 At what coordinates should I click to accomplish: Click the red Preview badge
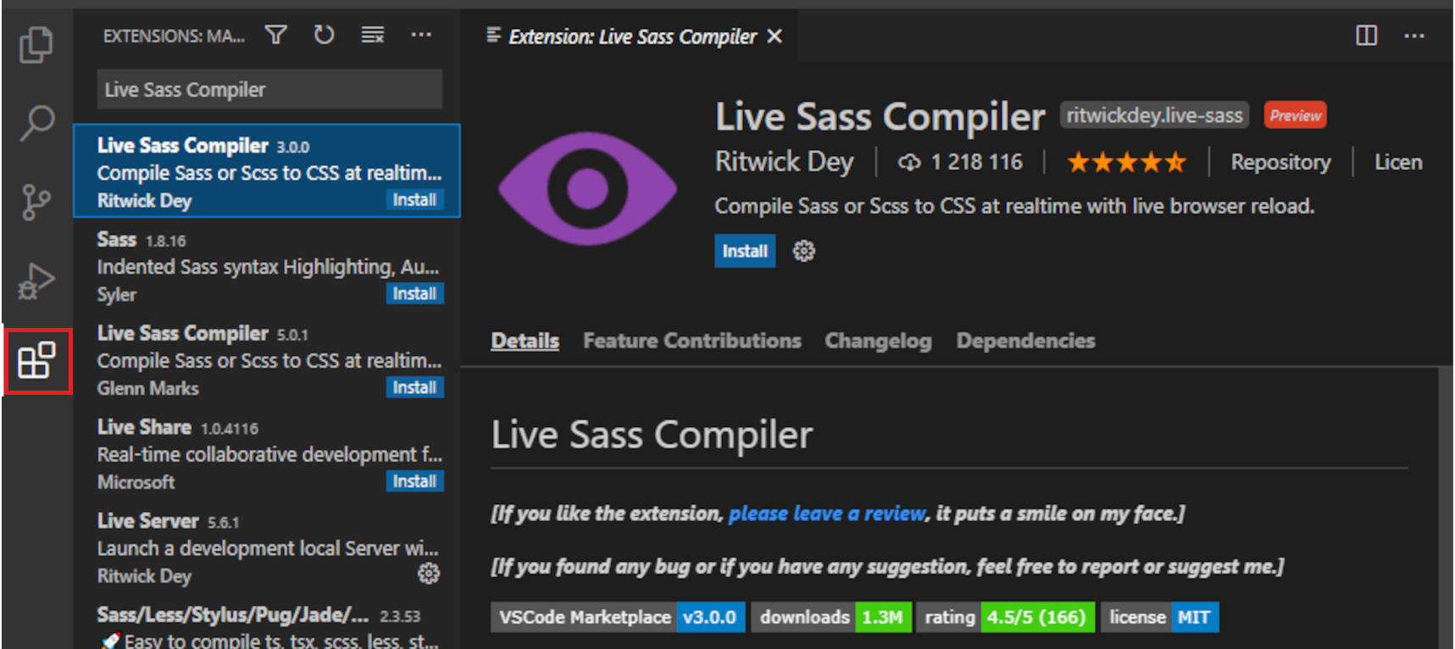pyautogui.click(x=1295, y=115)
